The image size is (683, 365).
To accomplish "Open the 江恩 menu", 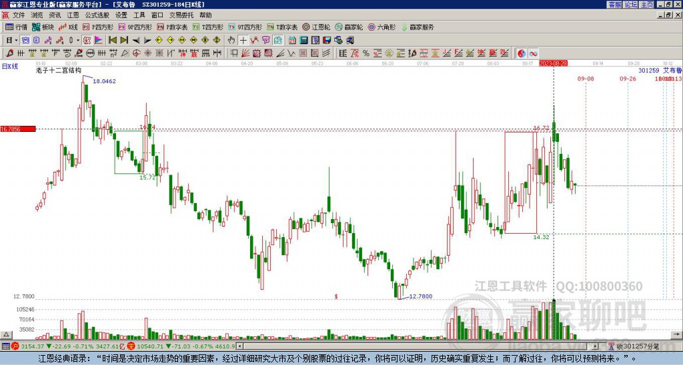I will click(73, 15).
